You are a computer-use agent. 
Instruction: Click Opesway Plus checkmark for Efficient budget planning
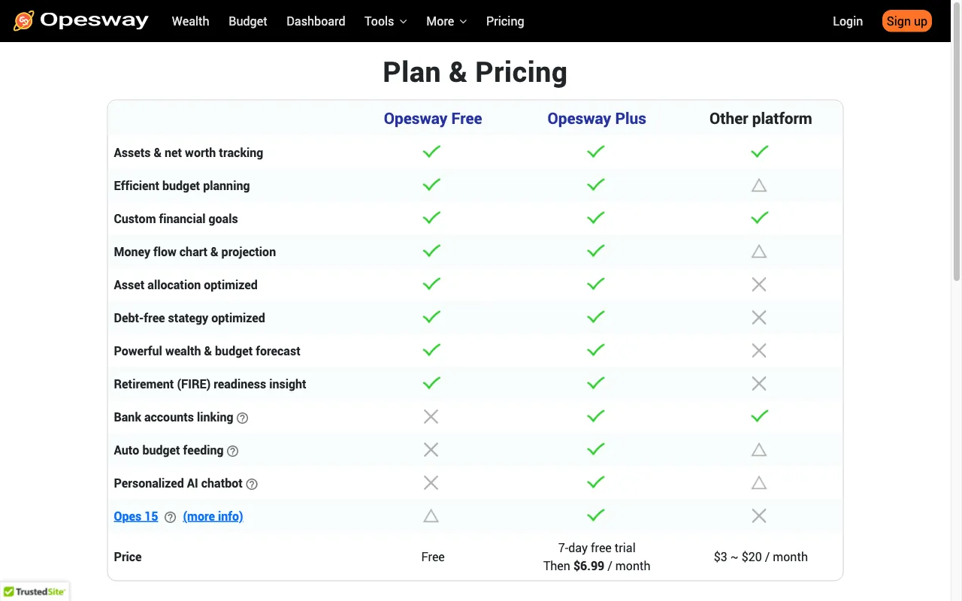(596, 185)
